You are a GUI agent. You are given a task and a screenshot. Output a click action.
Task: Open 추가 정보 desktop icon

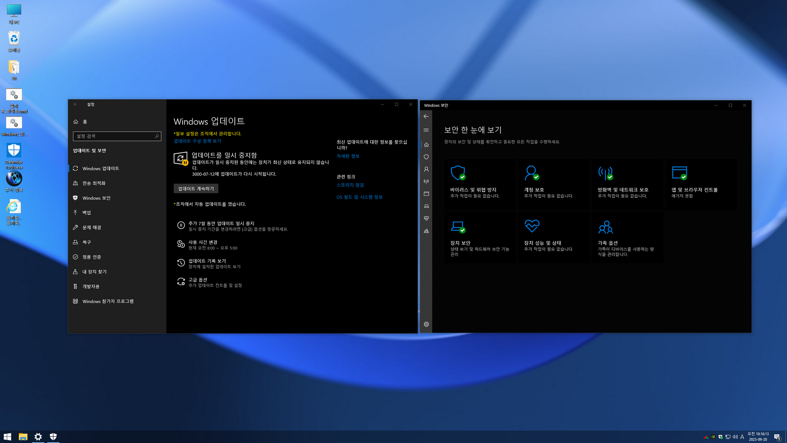[14, 182]
